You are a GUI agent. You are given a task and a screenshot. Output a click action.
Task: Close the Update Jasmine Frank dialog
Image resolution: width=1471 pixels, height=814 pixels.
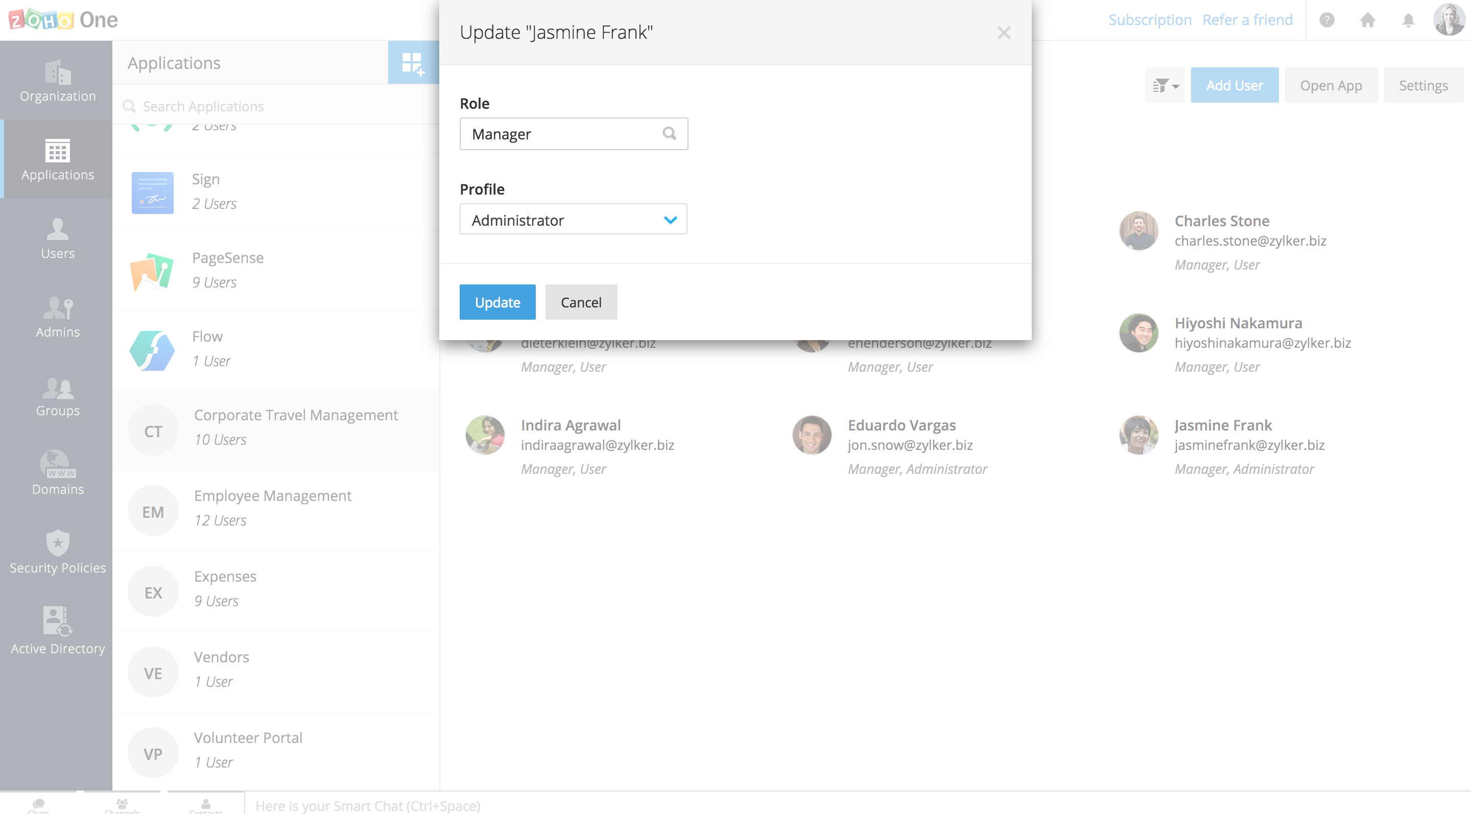pyautogui.click(x=1004, y=33)
